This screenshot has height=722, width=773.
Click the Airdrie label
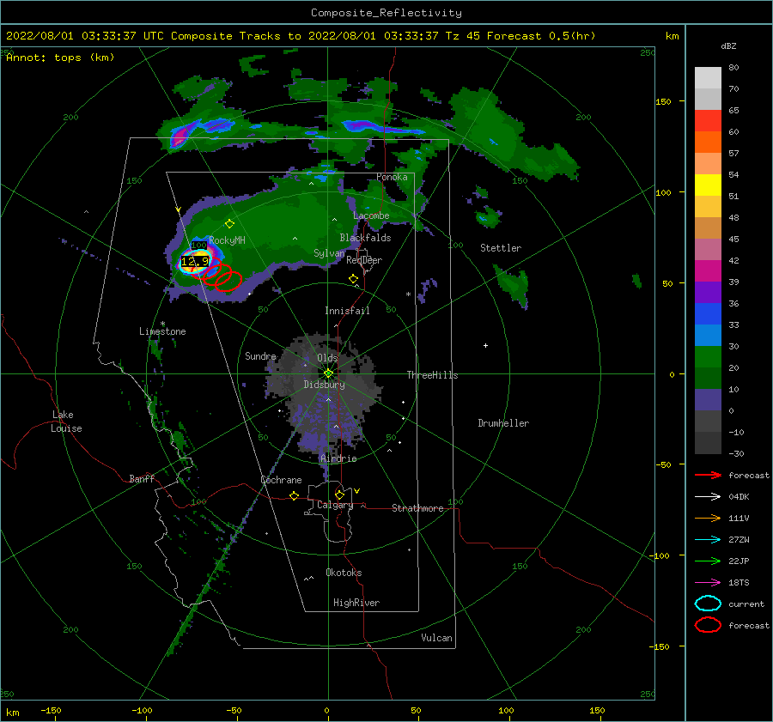[x=338, y=458]
